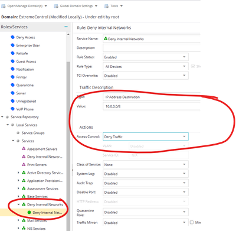Click the Active Directory Services icon
This screenshot has width=236, height=231.
coord(24,173)
